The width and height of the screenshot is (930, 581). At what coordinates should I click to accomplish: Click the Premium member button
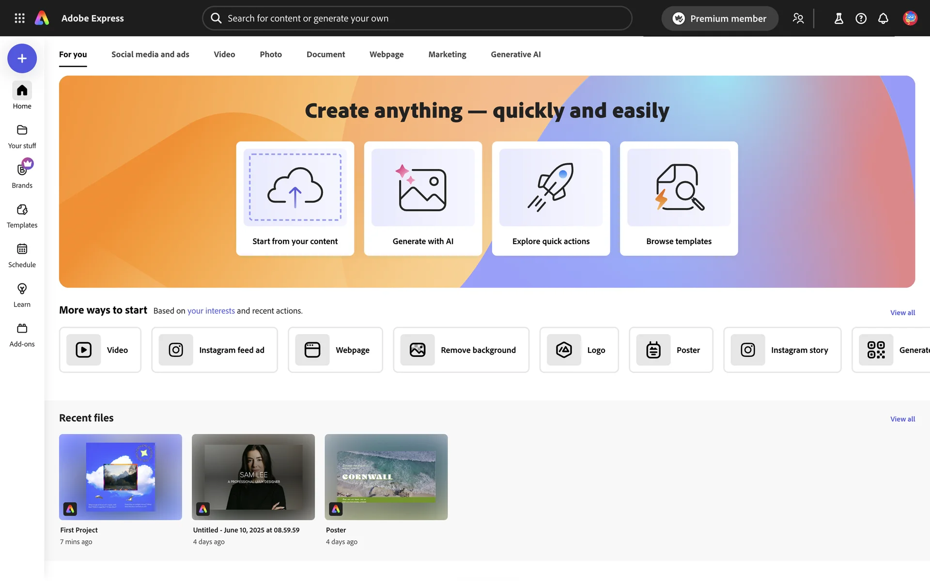pyautogui.click(x=719, y=18)
